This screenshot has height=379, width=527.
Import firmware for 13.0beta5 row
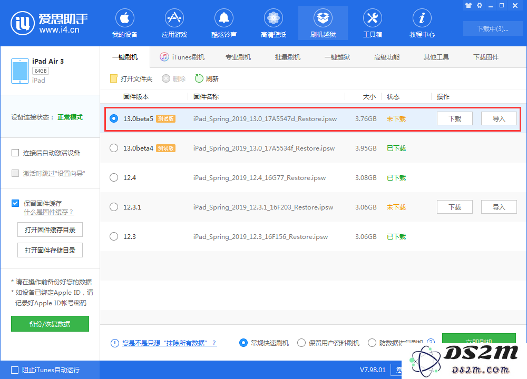(499, 118)
